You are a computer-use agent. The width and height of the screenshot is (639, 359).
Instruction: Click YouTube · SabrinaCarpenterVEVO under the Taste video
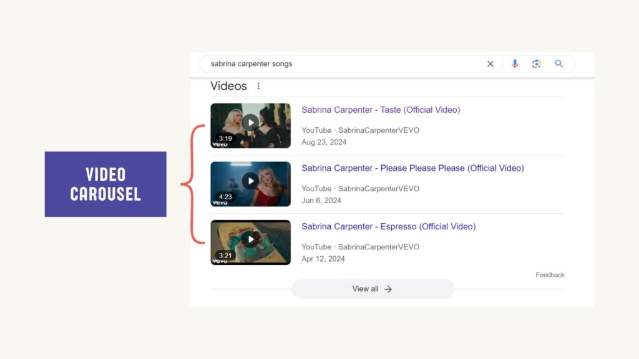coord(360,130)
